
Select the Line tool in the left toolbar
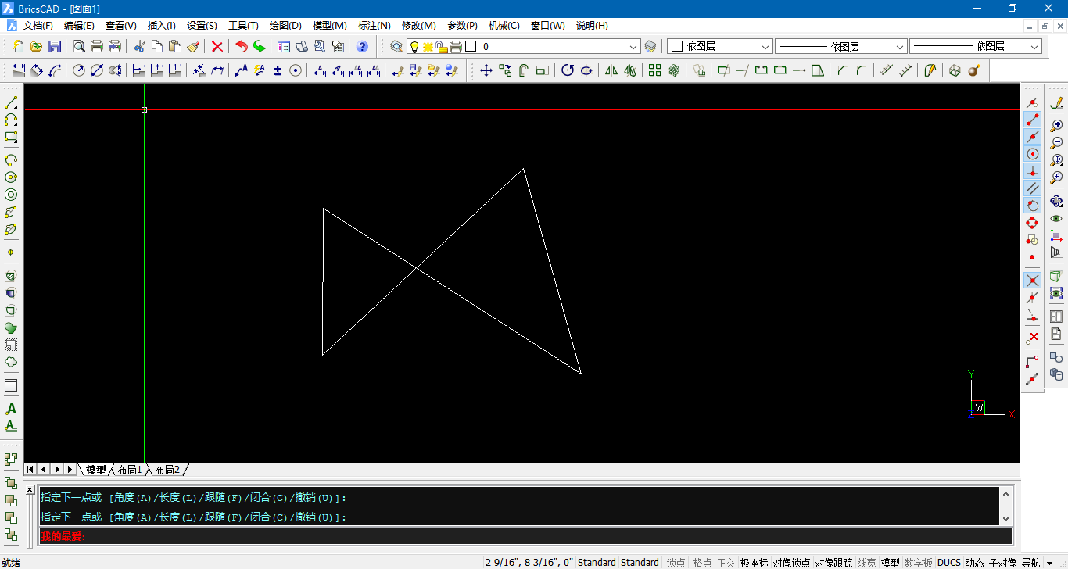pos(11,102)
